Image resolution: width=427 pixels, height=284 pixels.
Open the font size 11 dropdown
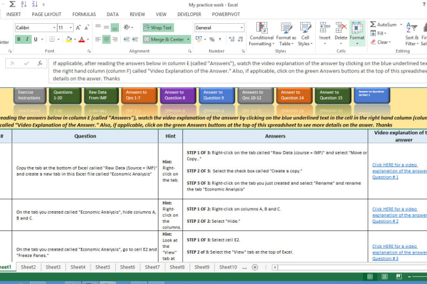[71, 28]
